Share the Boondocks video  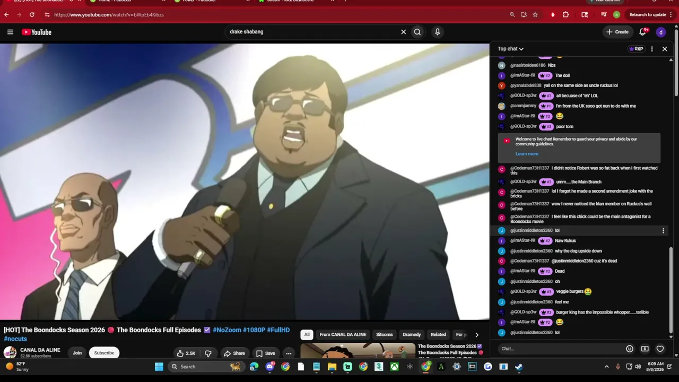click(234, 353)
